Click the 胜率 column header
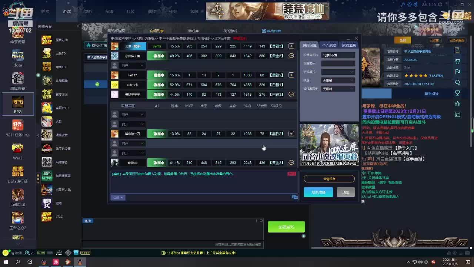This screenshot has height=267, width=474. point(174,106)
